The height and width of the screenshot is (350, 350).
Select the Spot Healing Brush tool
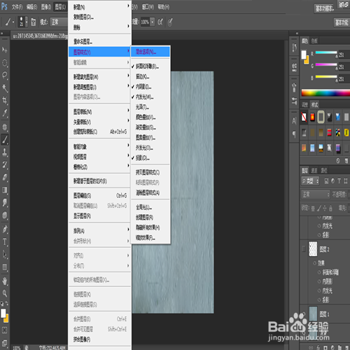(x=4, y=127)
